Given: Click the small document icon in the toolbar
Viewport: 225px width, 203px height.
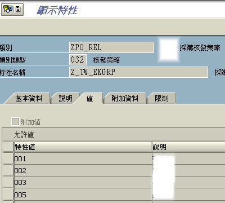Looking at the screenshot, I should tap(18, 9).
